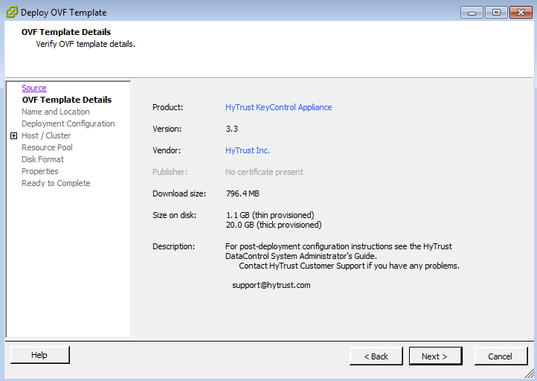537x381 pixels.
Task: Click the 'Contact HyTrust Customer Support' description line
Action: pos(349,266)
